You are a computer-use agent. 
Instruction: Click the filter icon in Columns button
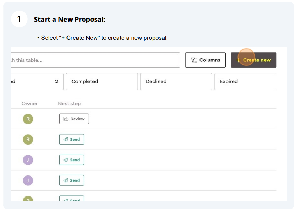[193, 60]
